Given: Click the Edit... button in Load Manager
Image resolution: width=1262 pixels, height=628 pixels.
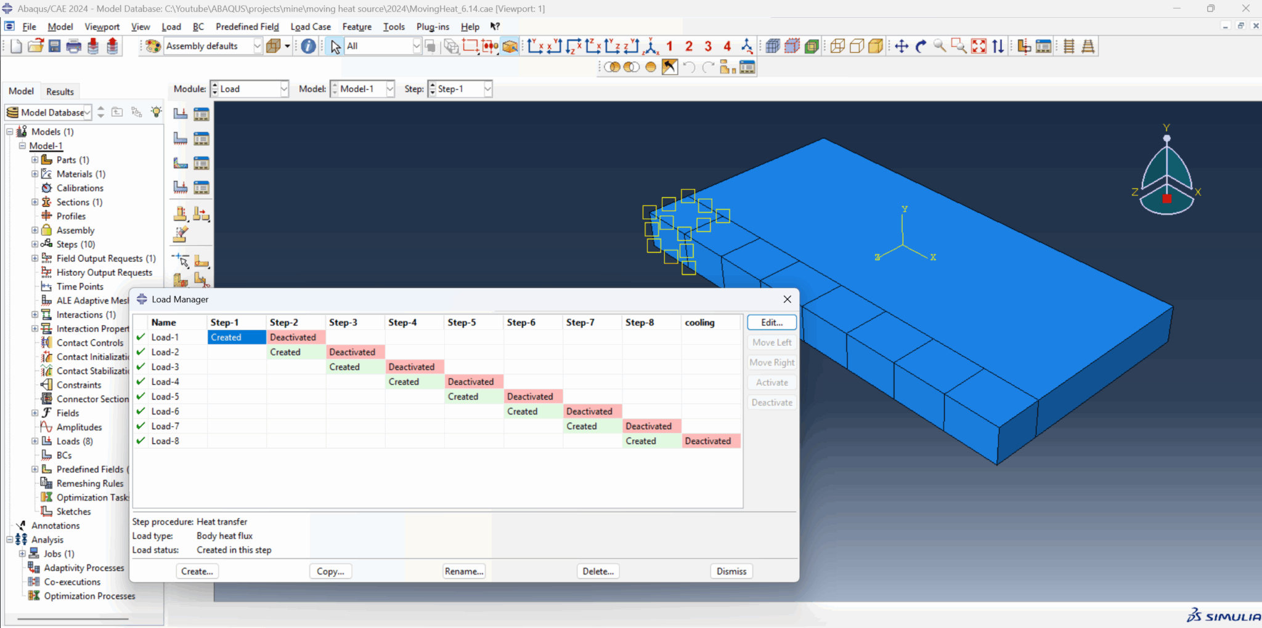Looking at the screenshot, I should point(771,323).
